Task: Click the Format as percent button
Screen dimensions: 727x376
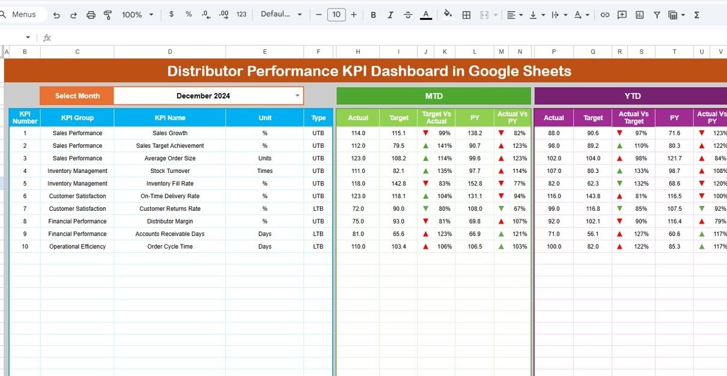Action: 189,14
